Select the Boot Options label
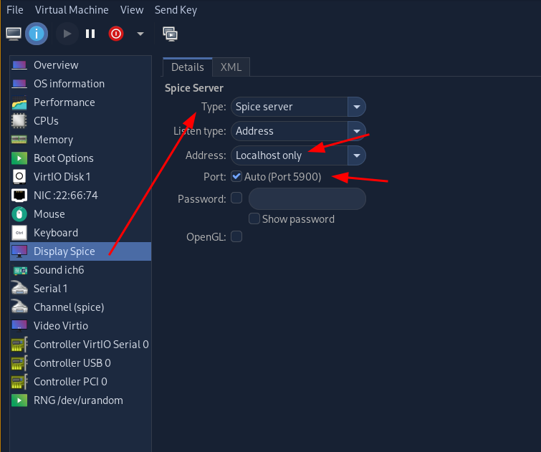 [64, 158]
